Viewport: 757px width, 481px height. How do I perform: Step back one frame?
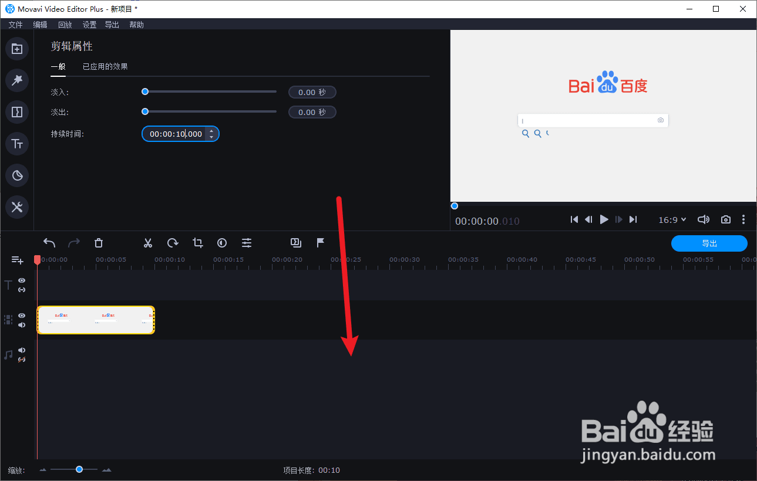(588, 219)
